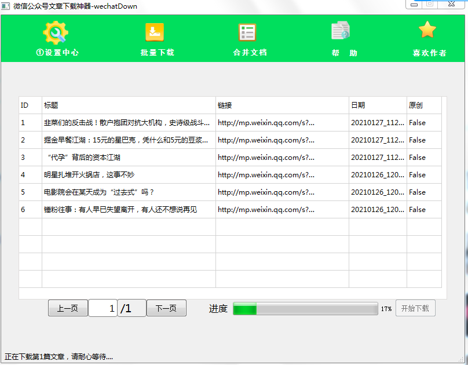Image resolution: width=468 pixels, height=365 pixels.
Task: Click the link cell in row 6
Action: [x=282, y=210]
